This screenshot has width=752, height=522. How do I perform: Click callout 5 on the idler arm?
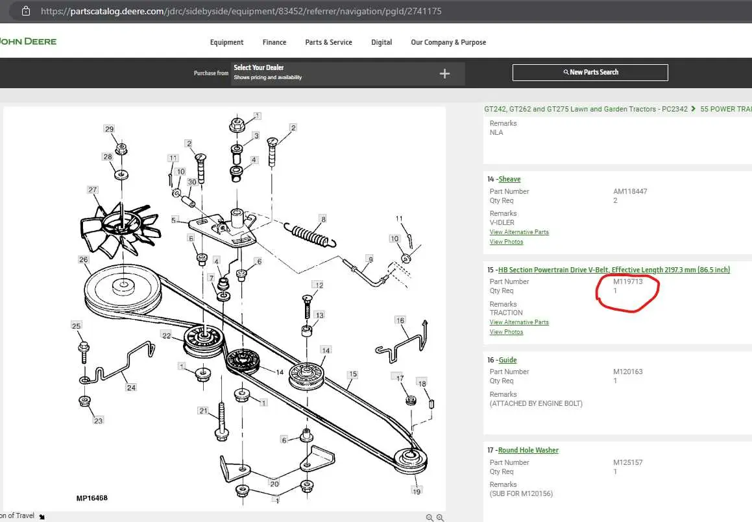pyautogui.click(x=174, y=220)
